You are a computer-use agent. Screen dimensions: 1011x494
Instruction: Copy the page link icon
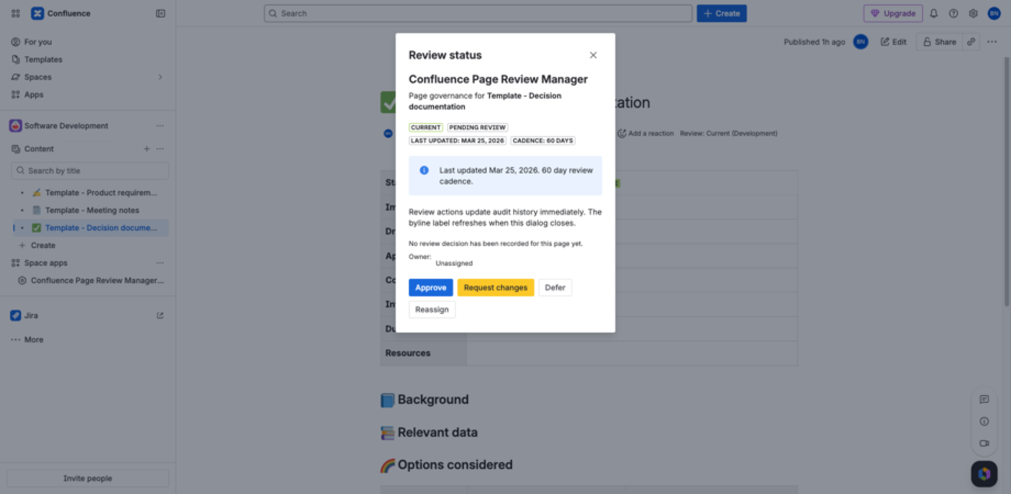tap(971, 42)
